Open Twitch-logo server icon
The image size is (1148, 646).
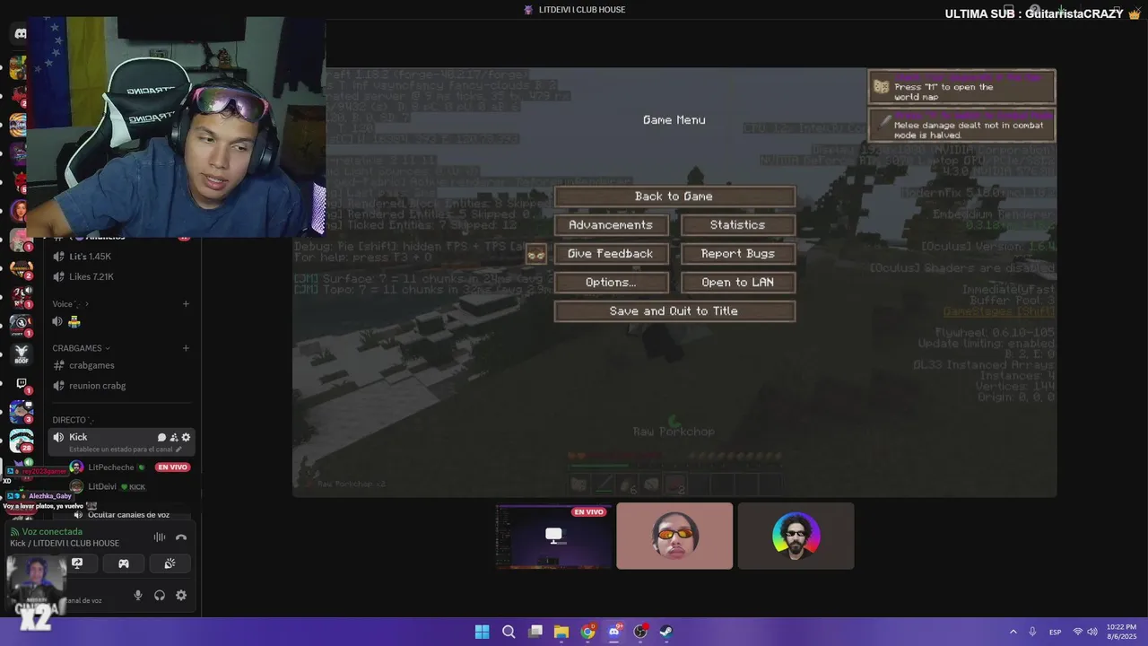21,384
